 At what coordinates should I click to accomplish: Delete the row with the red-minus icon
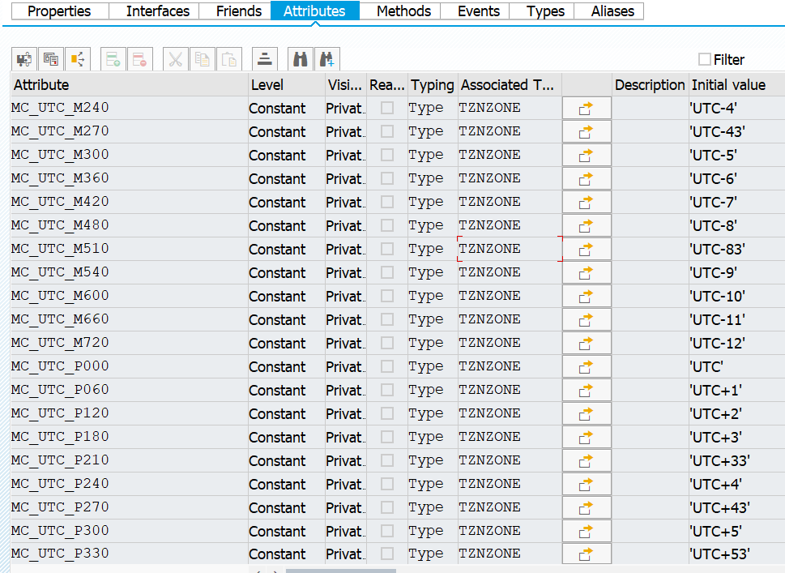[139, 60]
